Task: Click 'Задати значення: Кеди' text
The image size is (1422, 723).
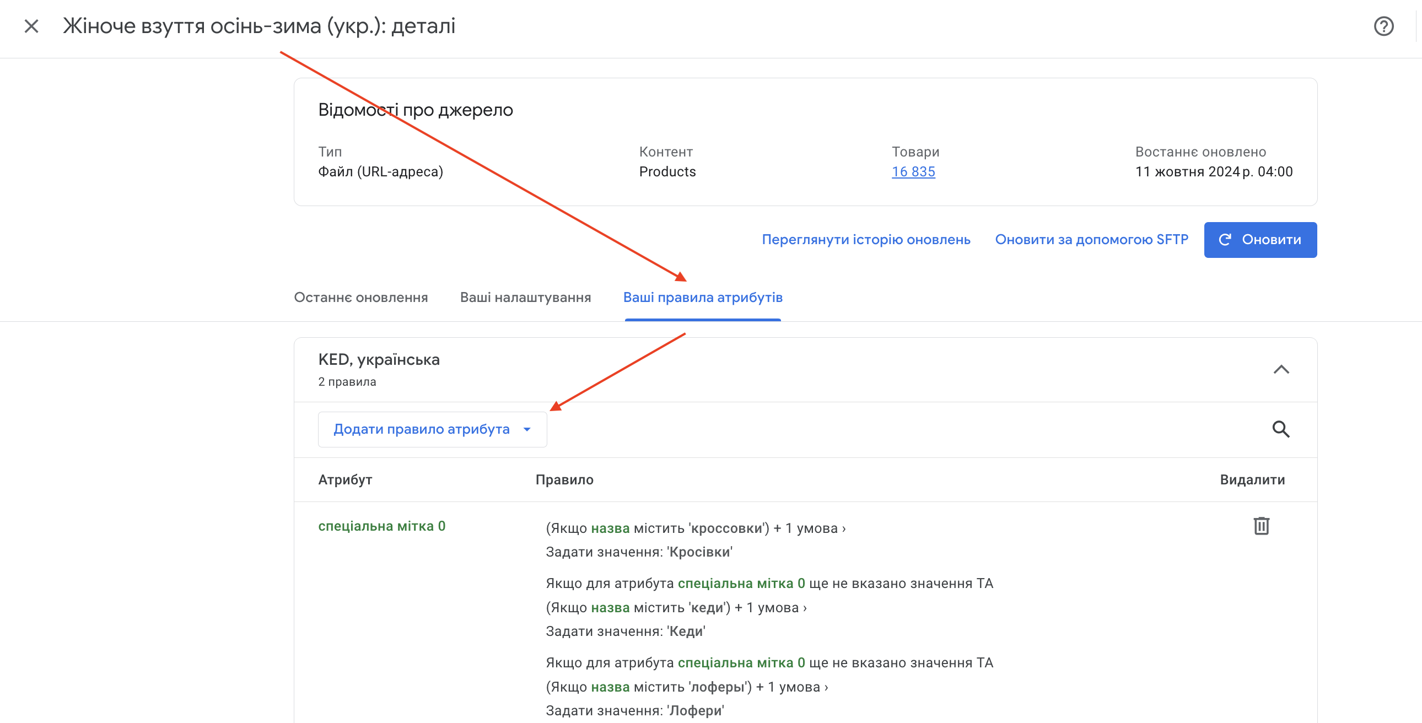Action: pos(626,632)
